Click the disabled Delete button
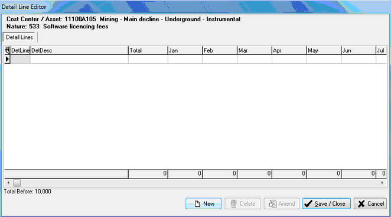The image size is (391, 217). click(242, 203)
